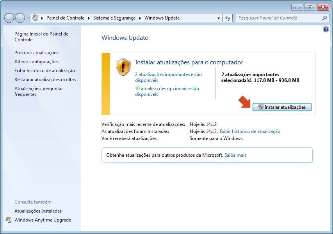Click the yellow warning shield icon

pos(123,66)
